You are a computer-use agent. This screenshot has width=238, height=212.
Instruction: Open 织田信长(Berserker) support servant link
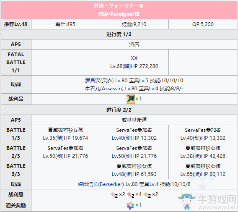(x=101, y=184)
